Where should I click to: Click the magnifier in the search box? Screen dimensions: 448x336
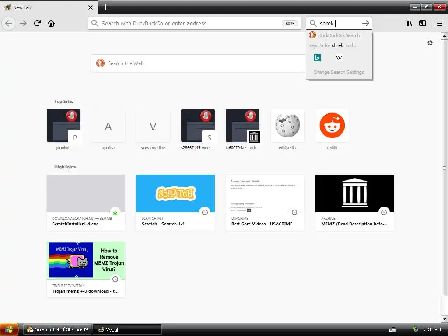[x=313, y=23]
